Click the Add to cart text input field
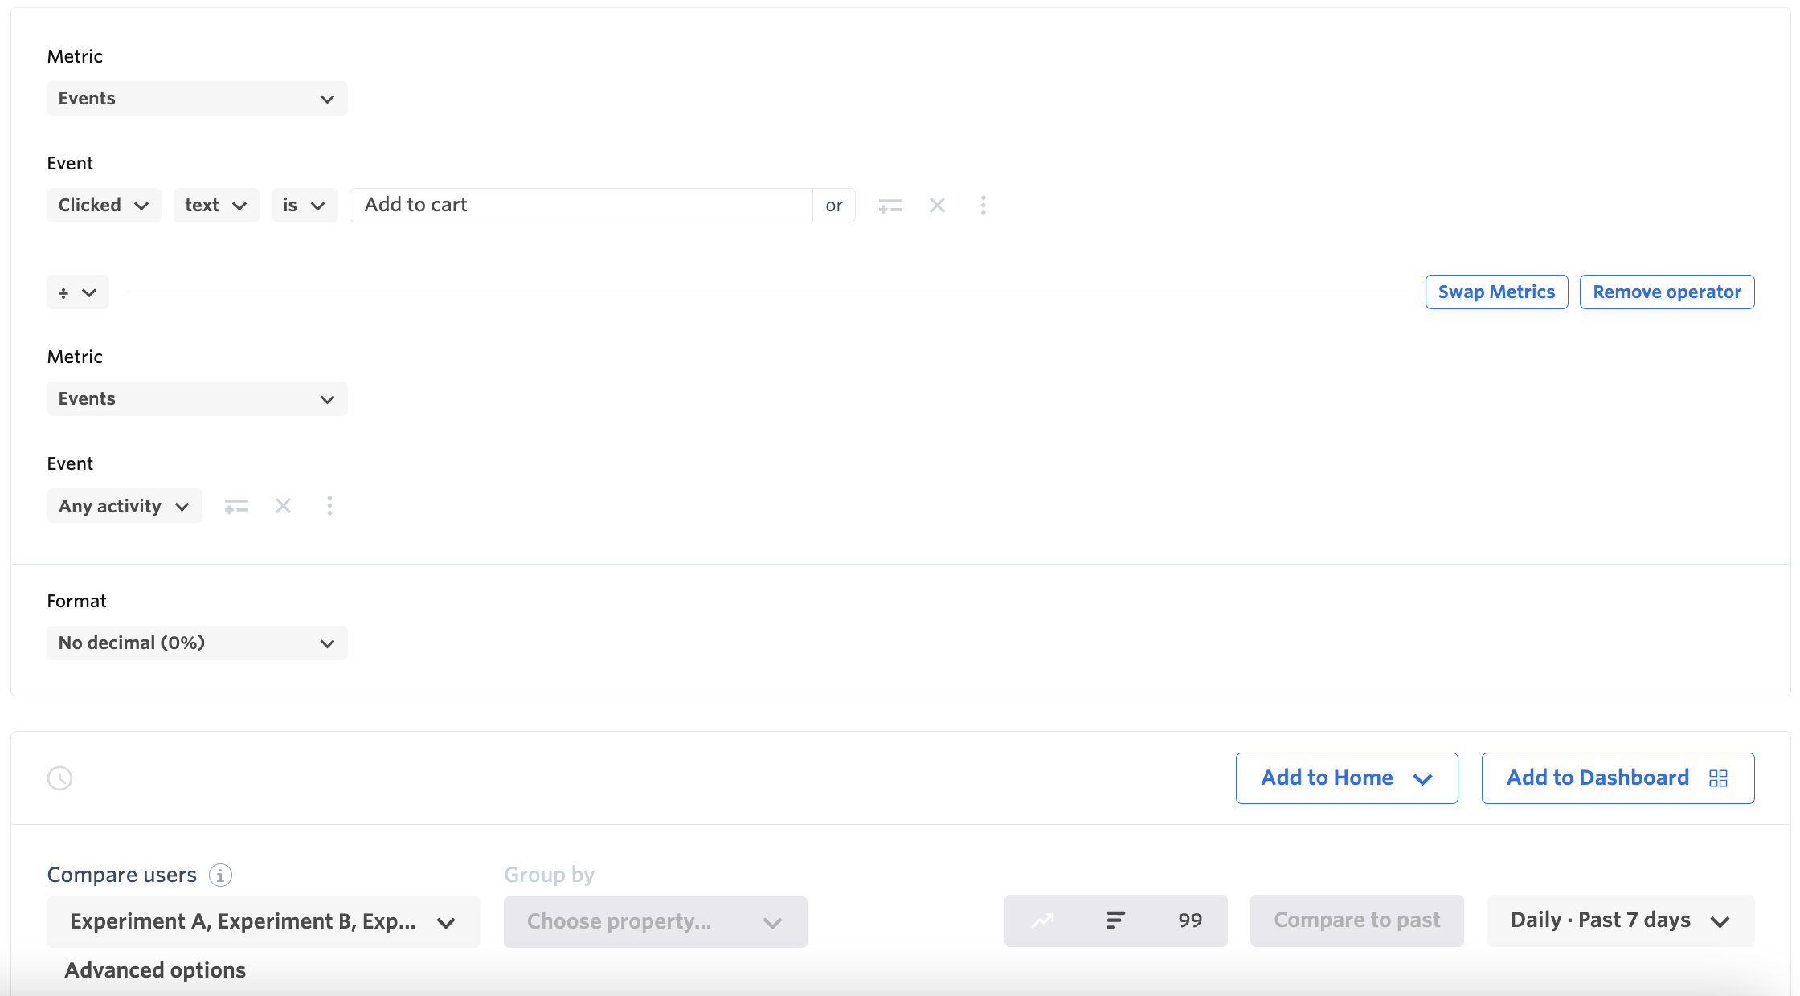Screen dimensions: 1800x996 pyautogui.click(x=581, y=205)
